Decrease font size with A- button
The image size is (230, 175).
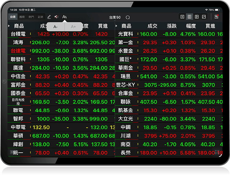pos(55,27)
